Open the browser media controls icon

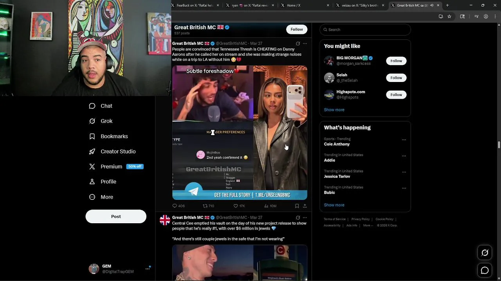tap(476, 16)
